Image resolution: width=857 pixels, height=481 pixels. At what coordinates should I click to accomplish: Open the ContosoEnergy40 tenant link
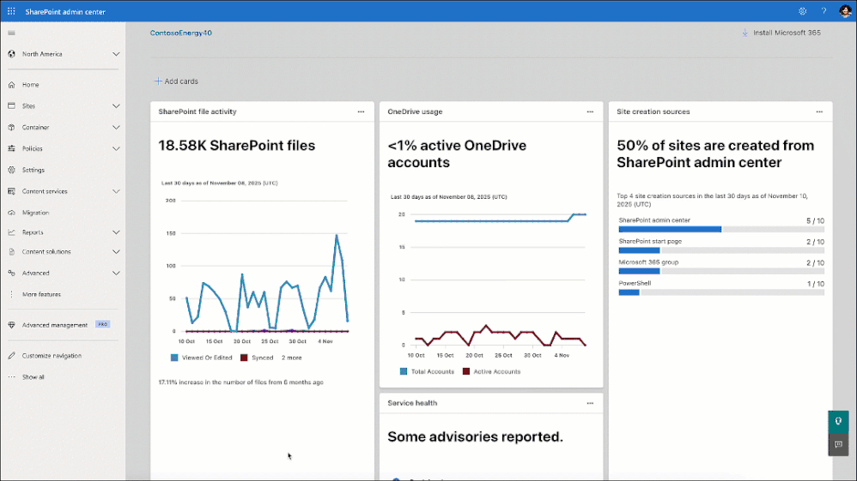pyautogui.click(x=181, y=33)
